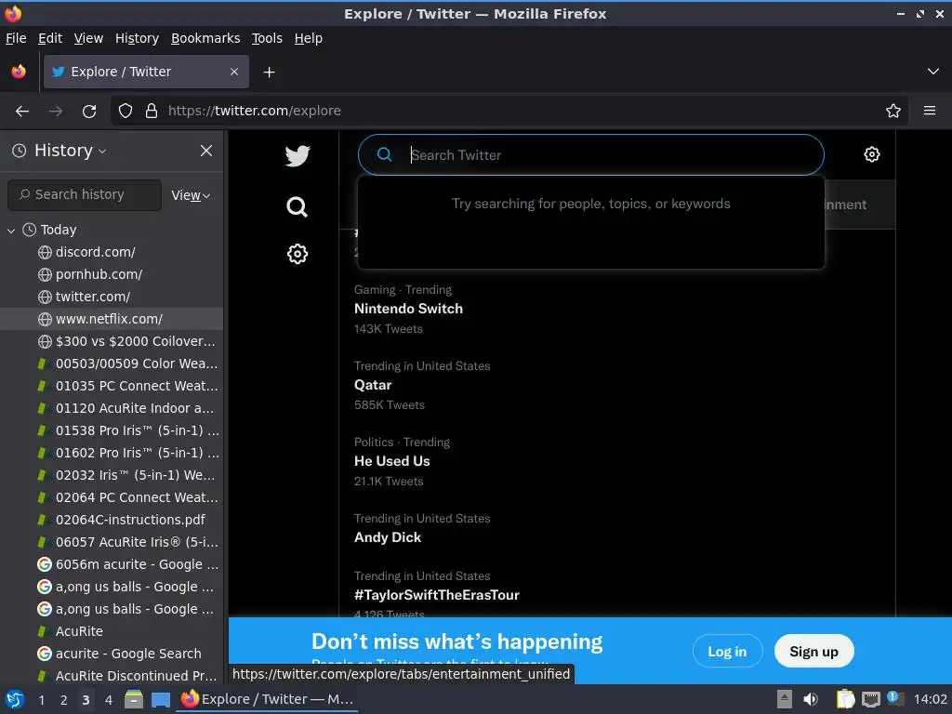
Task: Click the network monitor tray icon
Action: 870,699
